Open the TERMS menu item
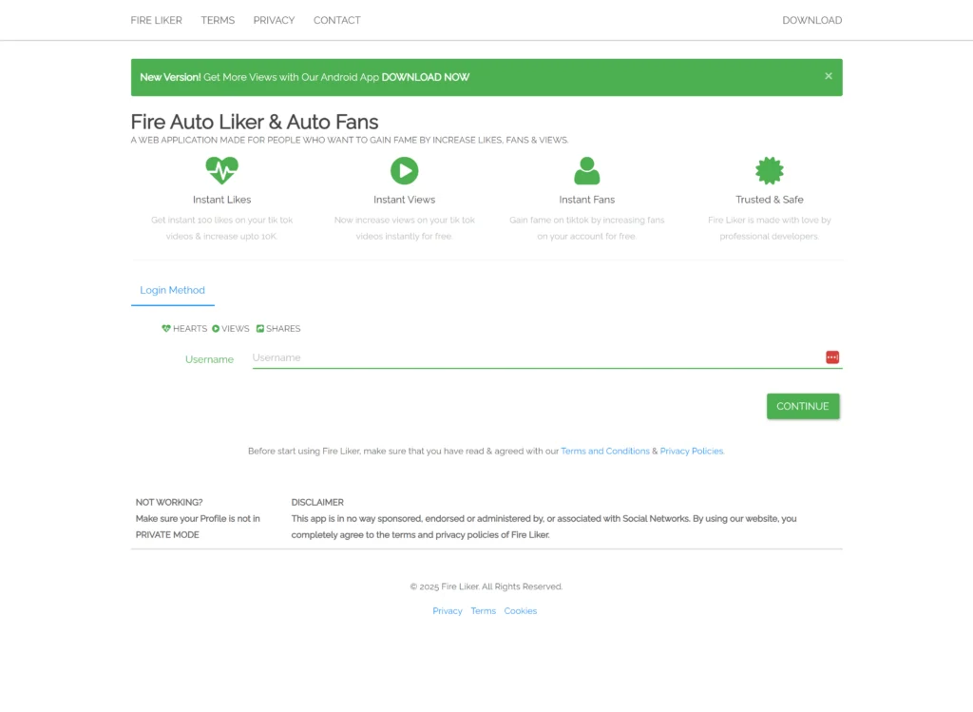The width and height of the screenshot is (973, 712). coord(218,20)
